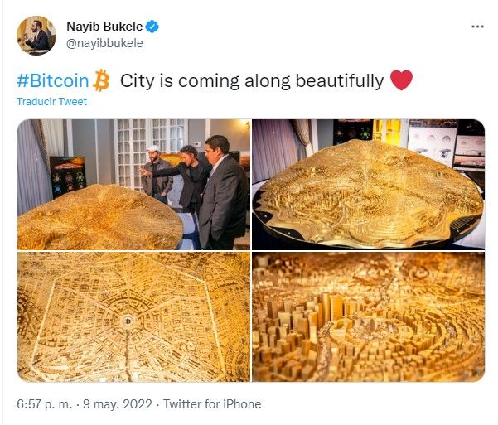Click the 9 may. 2022 date
This screenshot has height=425, width=498.
pos(118,404)
